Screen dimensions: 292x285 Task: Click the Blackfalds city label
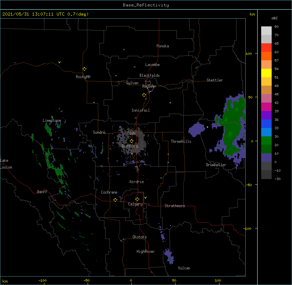point(149,75)
